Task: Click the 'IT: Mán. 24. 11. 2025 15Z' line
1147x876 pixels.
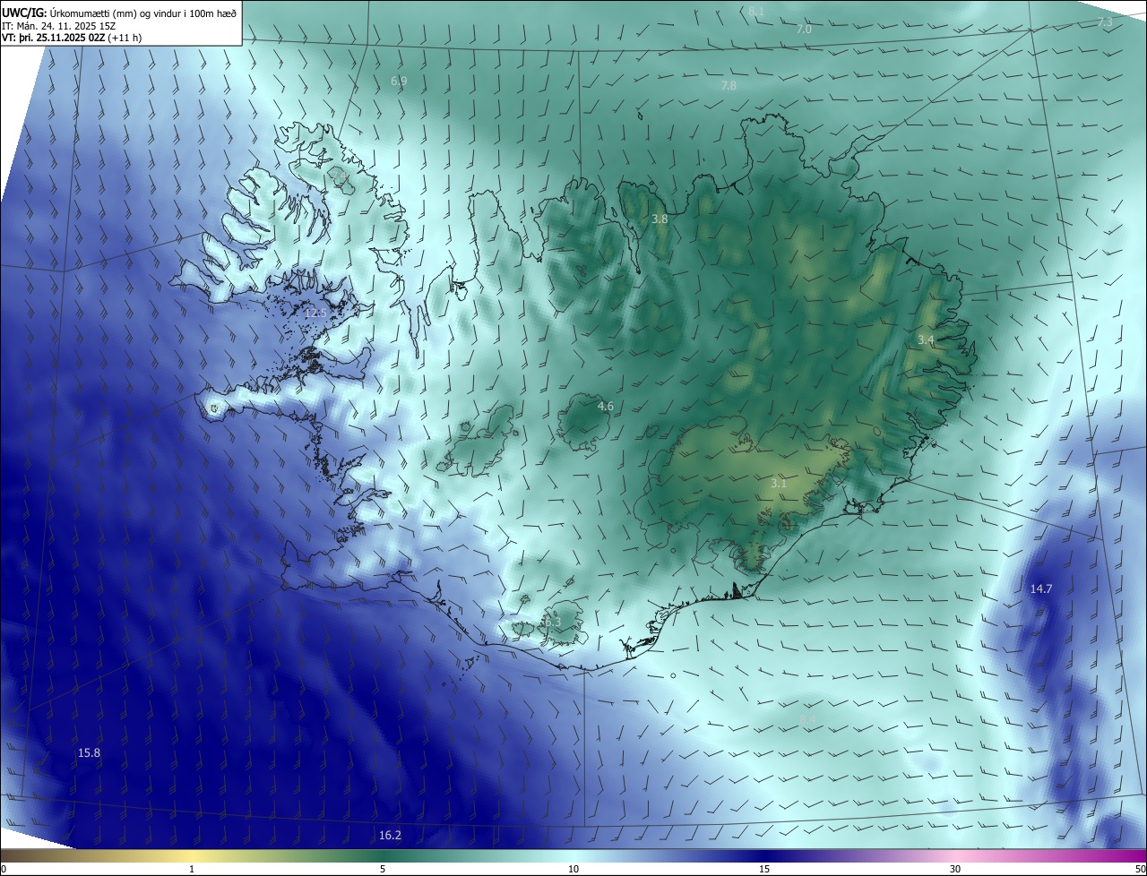Action: [x=57, y=26]
